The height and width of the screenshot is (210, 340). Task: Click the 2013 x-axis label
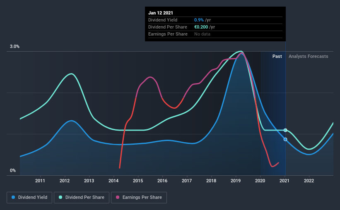[89, 181]
